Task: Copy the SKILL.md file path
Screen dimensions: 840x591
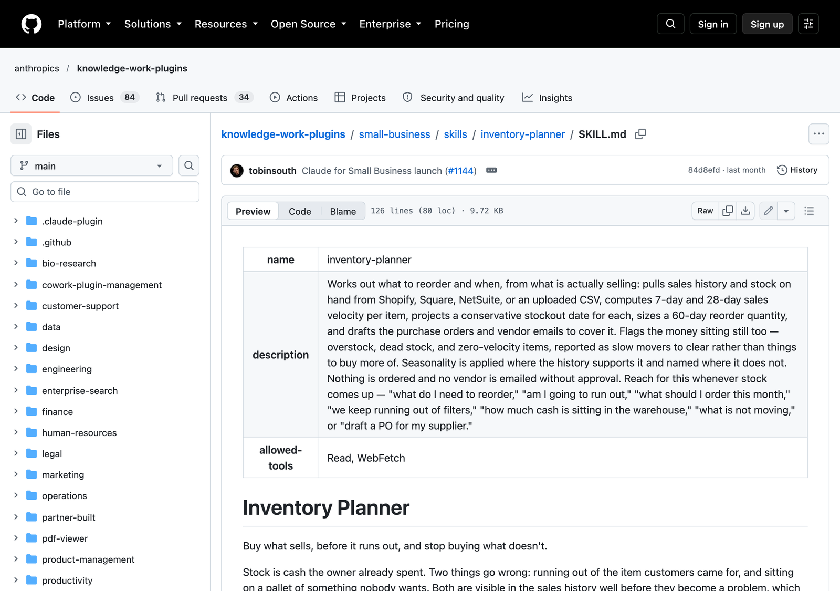Action: point(640,134)
